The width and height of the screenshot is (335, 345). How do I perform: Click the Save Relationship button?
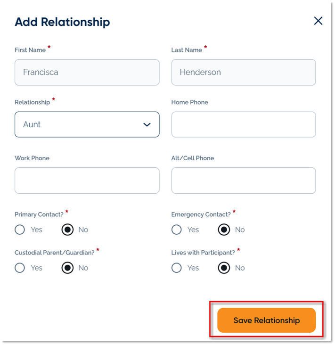[x=266, y=320]
